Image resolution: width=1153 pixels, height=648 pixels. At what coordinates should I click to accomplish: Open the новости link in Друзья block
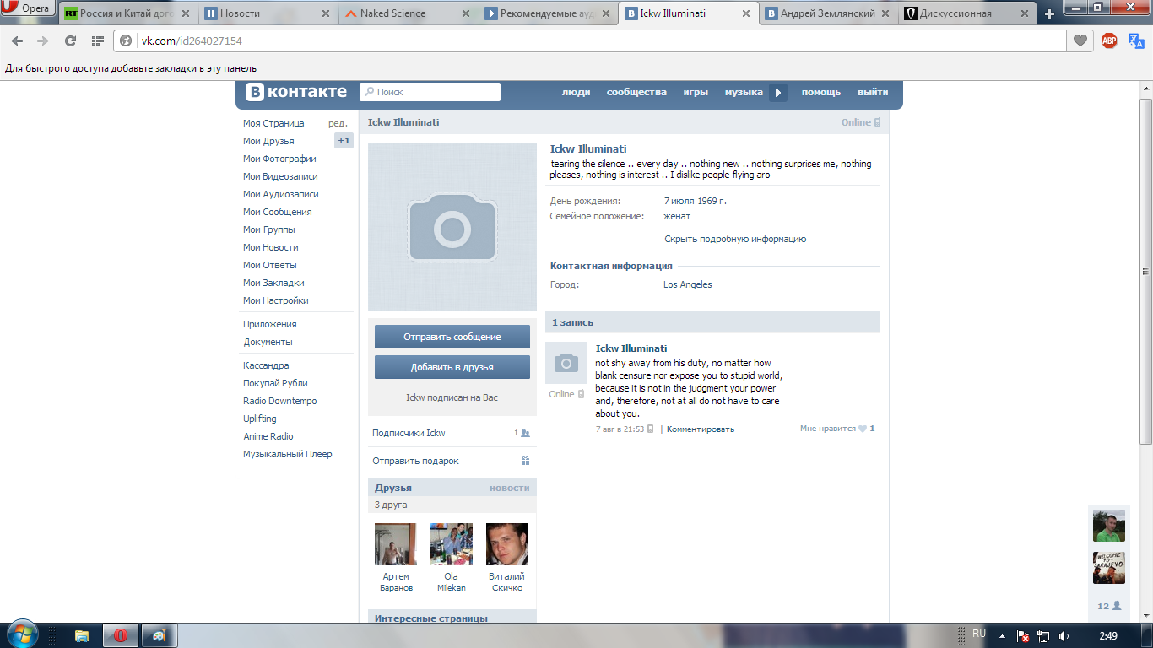click(510, 488)
